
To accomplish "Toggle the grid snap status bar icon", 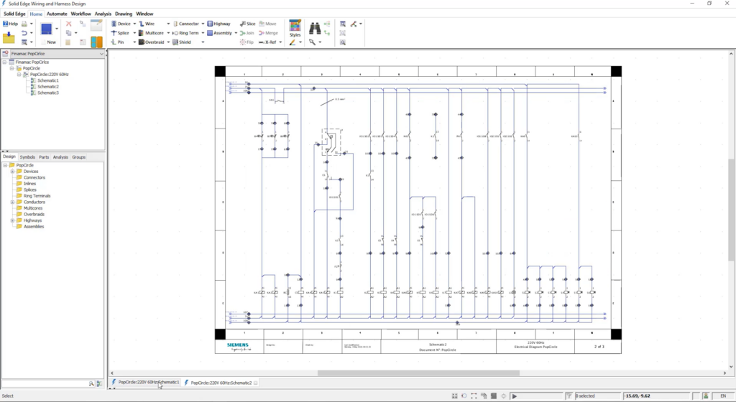I will point(454,396).
